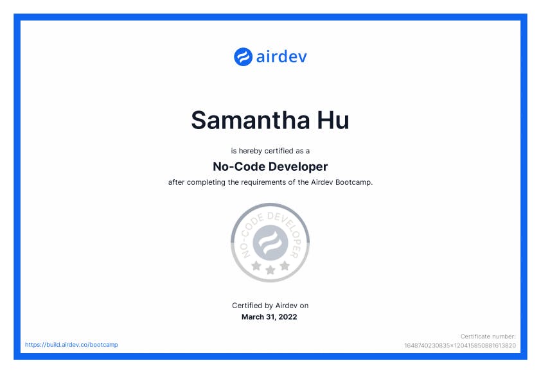
Task: Click the 'is hereby certified as a' line
Action: tap(270, 151)
